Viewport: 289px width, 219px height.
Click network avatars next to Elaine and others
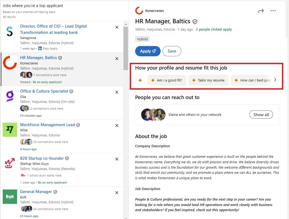pos(153,115)
